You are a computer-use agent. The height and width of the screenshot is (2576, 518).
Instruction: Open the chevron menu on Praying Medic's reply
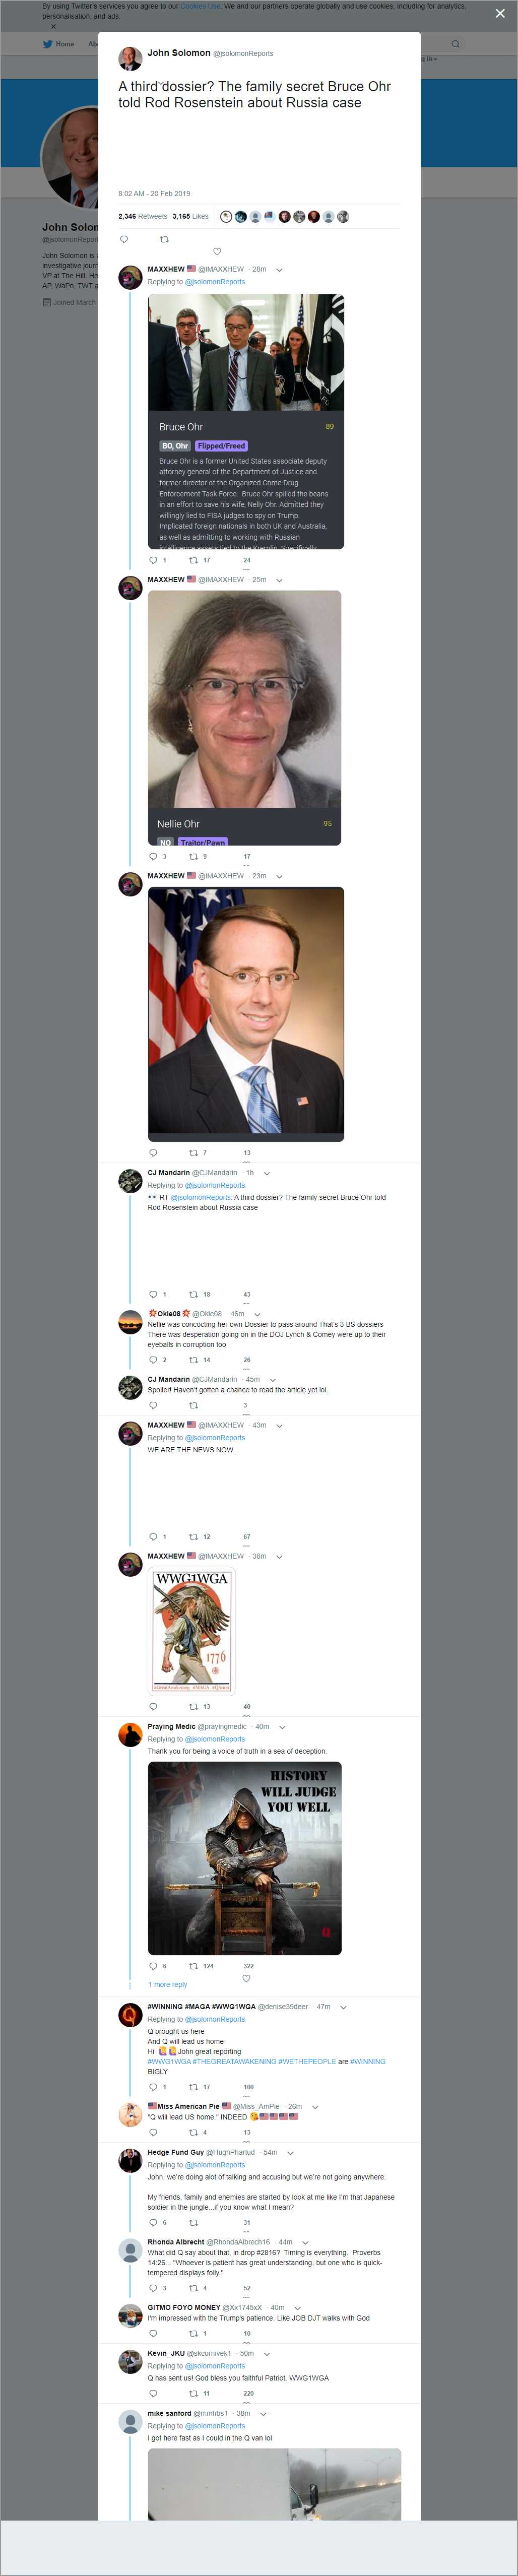click(x=282, y=1727)
